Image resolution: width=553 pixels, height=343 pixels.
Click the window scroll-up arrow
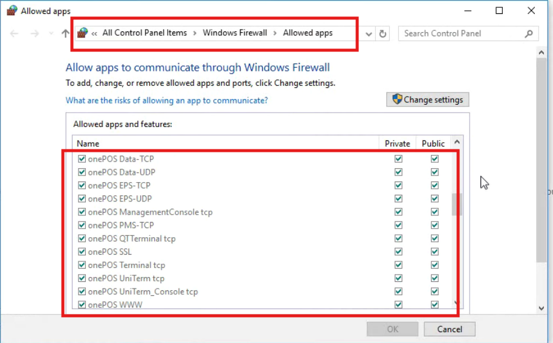(542, 53)
